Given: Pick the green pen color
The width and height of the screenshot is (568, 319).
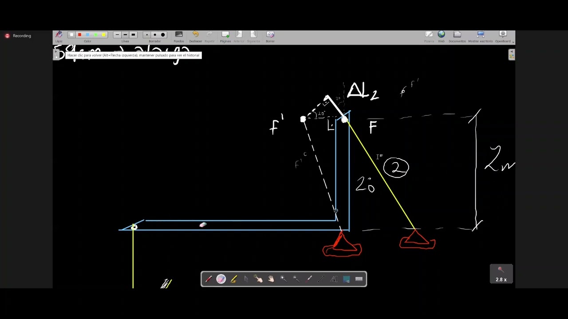Looking at the screenshot, I should point(95,35).
